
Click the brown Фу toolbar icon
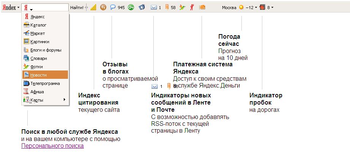[x=103, y=7]
